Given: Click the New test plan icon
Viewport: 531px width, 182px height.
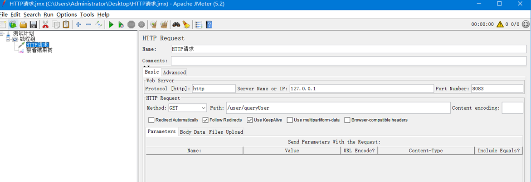Looking at the screenshot, I should 3,24.
